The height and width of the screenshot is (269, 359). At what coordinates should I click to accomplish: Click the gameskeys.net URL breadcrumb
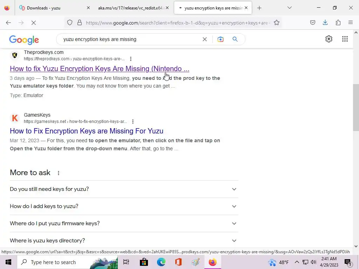point(75,122)
